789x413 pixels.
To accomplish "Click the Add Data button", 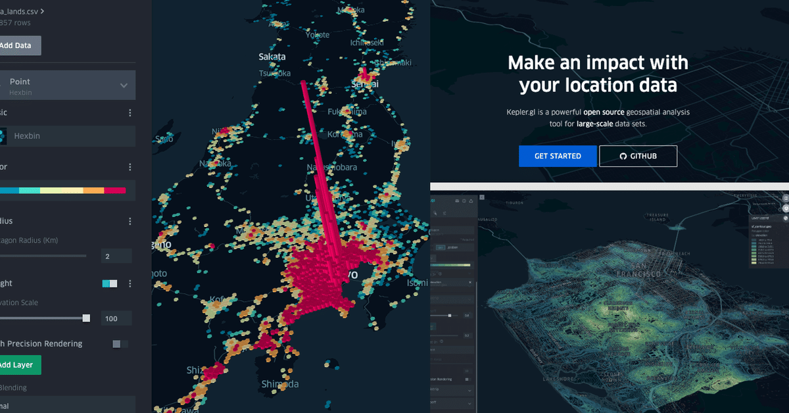I will pos(19,45).
